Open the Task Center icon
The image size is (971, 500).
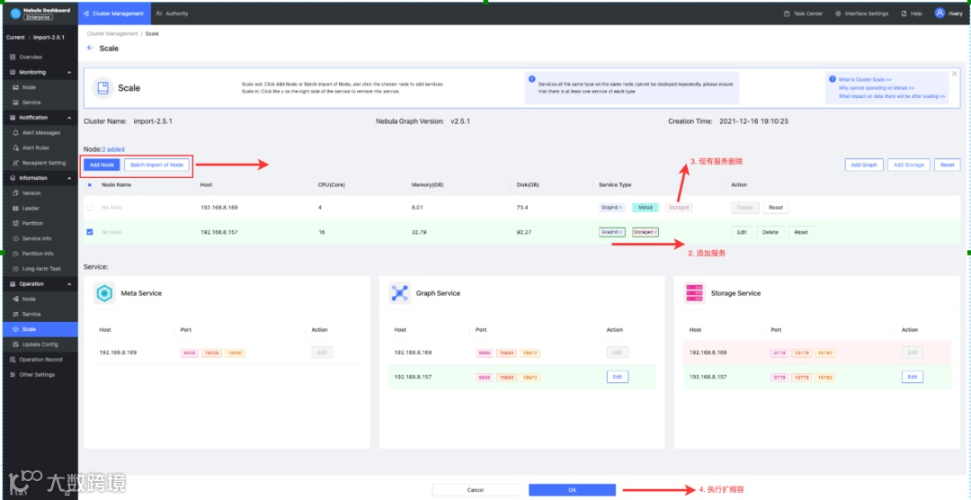click(787, 13)
